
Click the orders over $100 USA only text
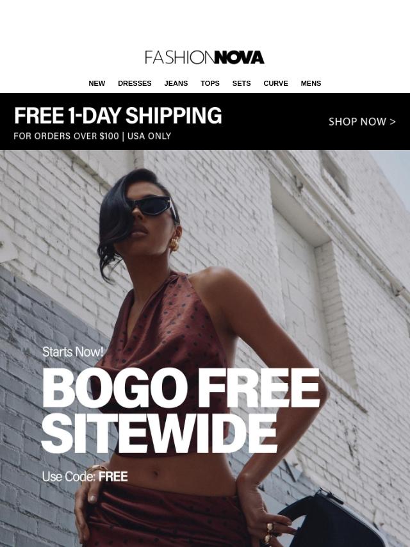pyautogui.click(x=92, y=136)
